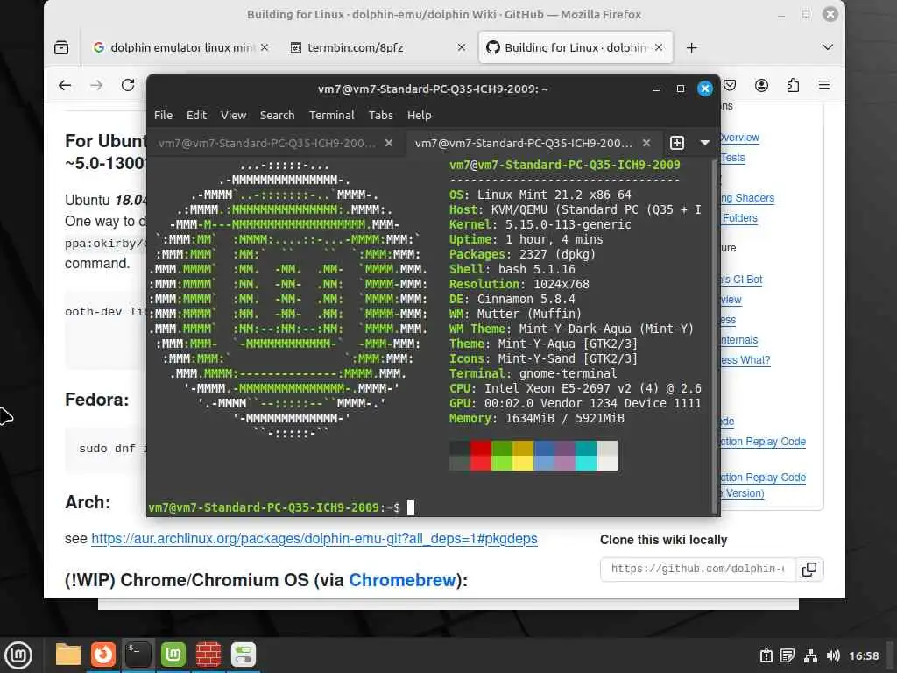Click cyan color block in neofetch palette
This screenshot has width=897, height=673.
tap(586, 463)
